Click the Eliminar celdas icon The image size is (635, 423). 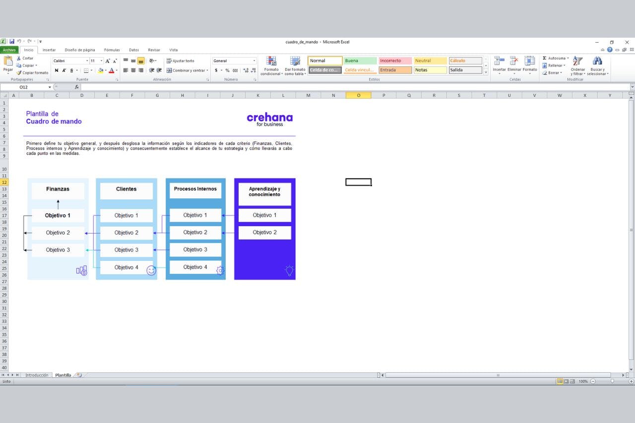coord(514,61)
